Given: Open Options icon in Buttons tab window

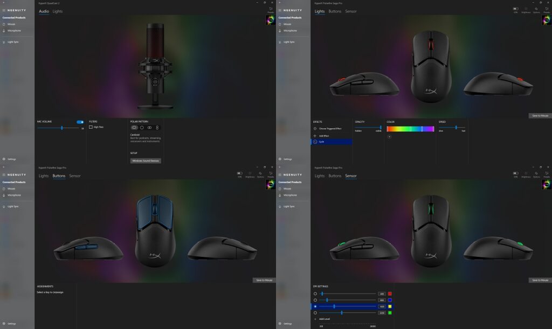Looking at the screenshot, I should tap(260, 174).
